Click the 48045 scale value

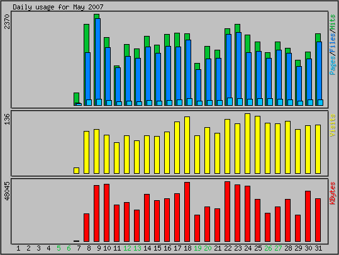pyautogui.click(x=7, y=191)
